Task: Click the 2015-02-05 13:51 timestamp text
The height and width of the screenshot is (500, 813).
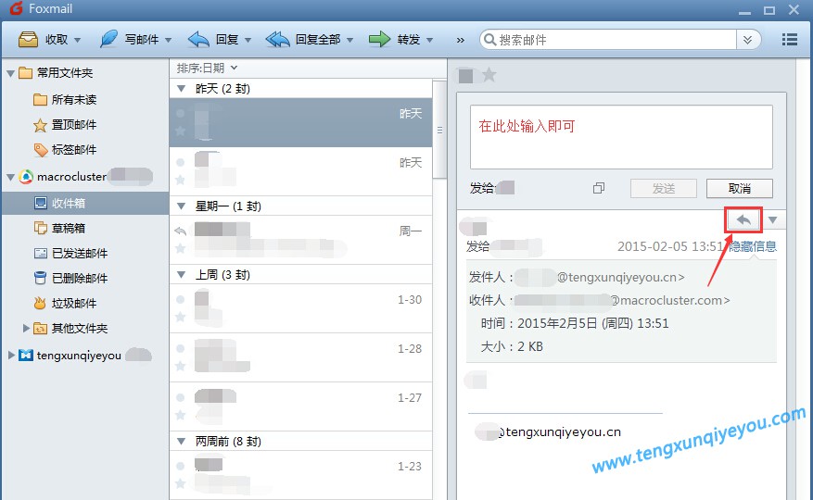Action: [x=670, y=246]
